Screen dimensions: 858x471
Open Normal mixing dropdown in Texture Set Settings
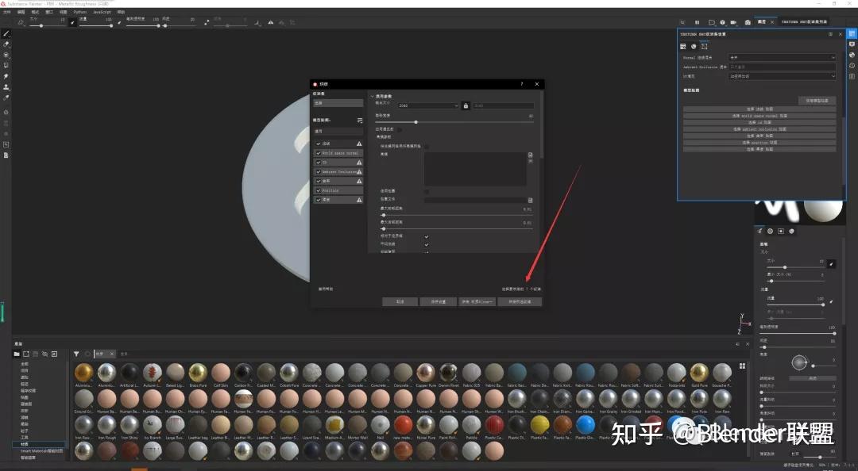point(782,57)
